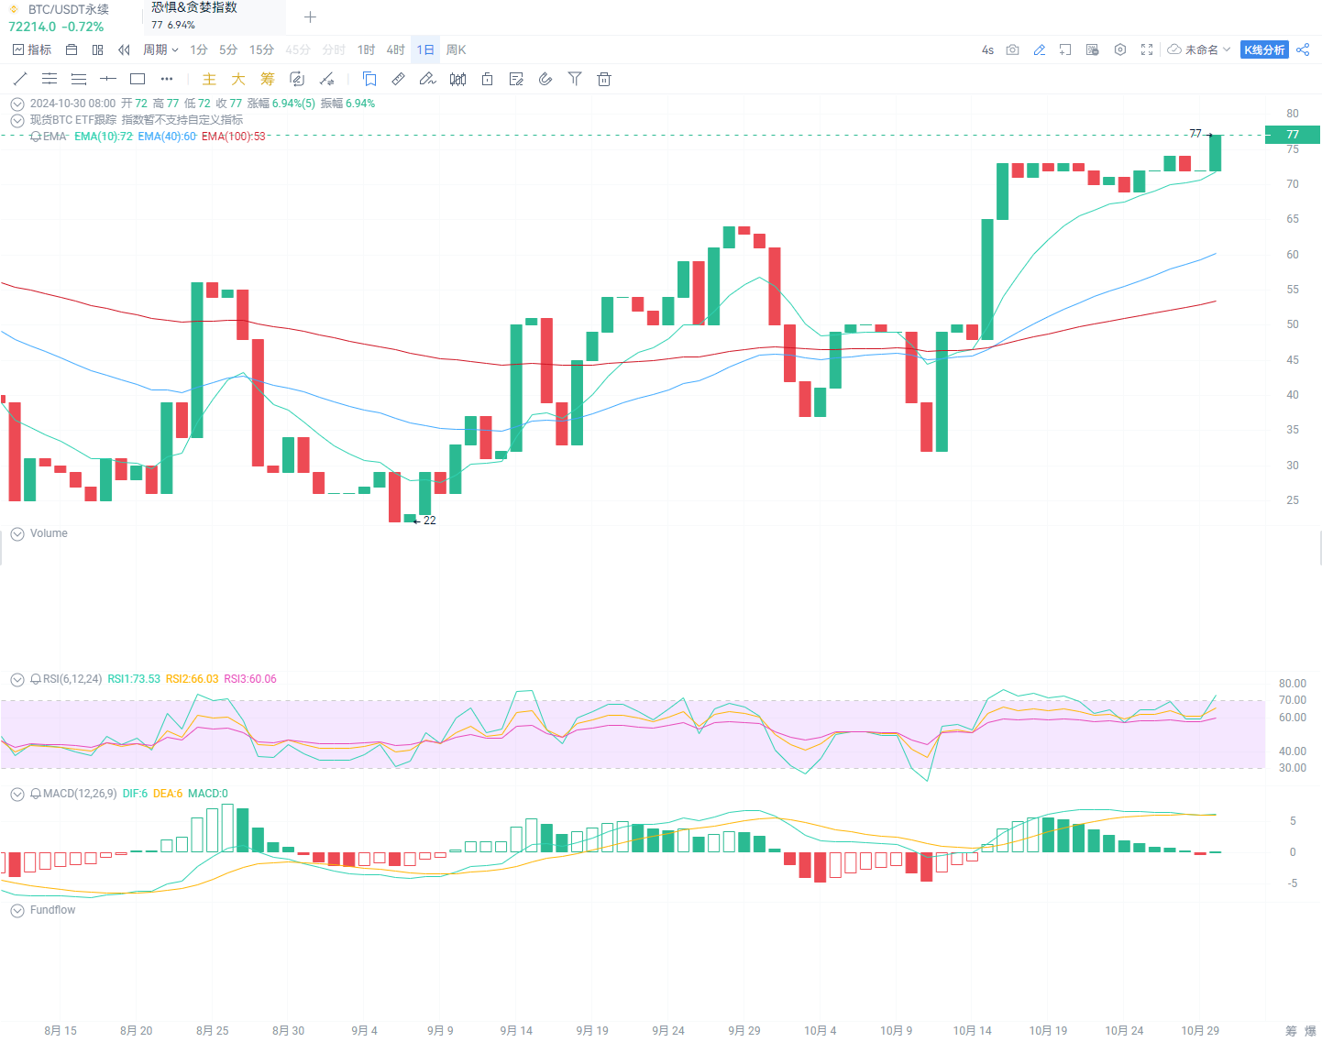The height and width of the screenshot is (1042, 1322).
Task: Pick the parallel channel lines tool
Action: coord(50,79)
